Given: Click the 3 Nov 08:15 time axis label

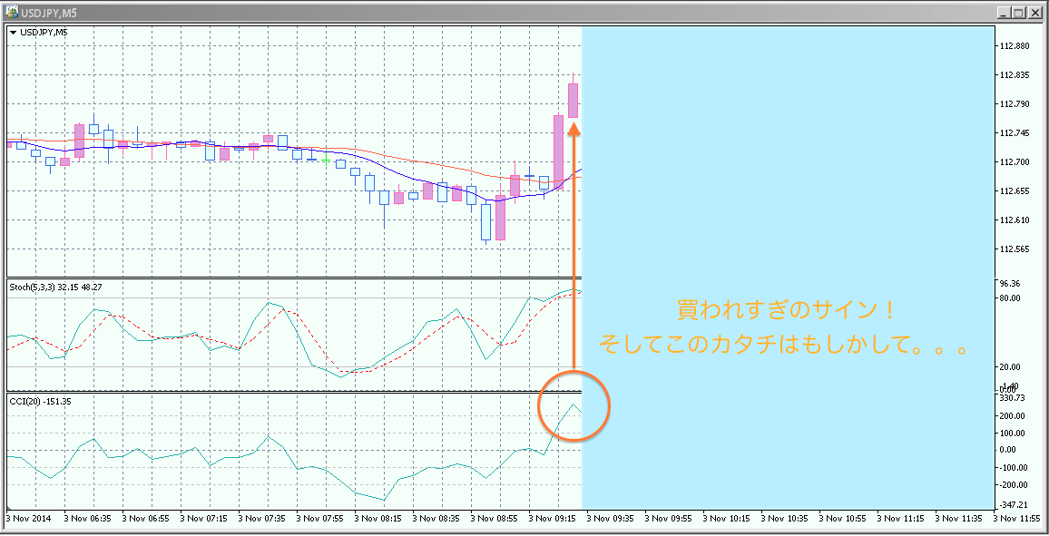Looking at the screenshot, I should click(381, 519).
